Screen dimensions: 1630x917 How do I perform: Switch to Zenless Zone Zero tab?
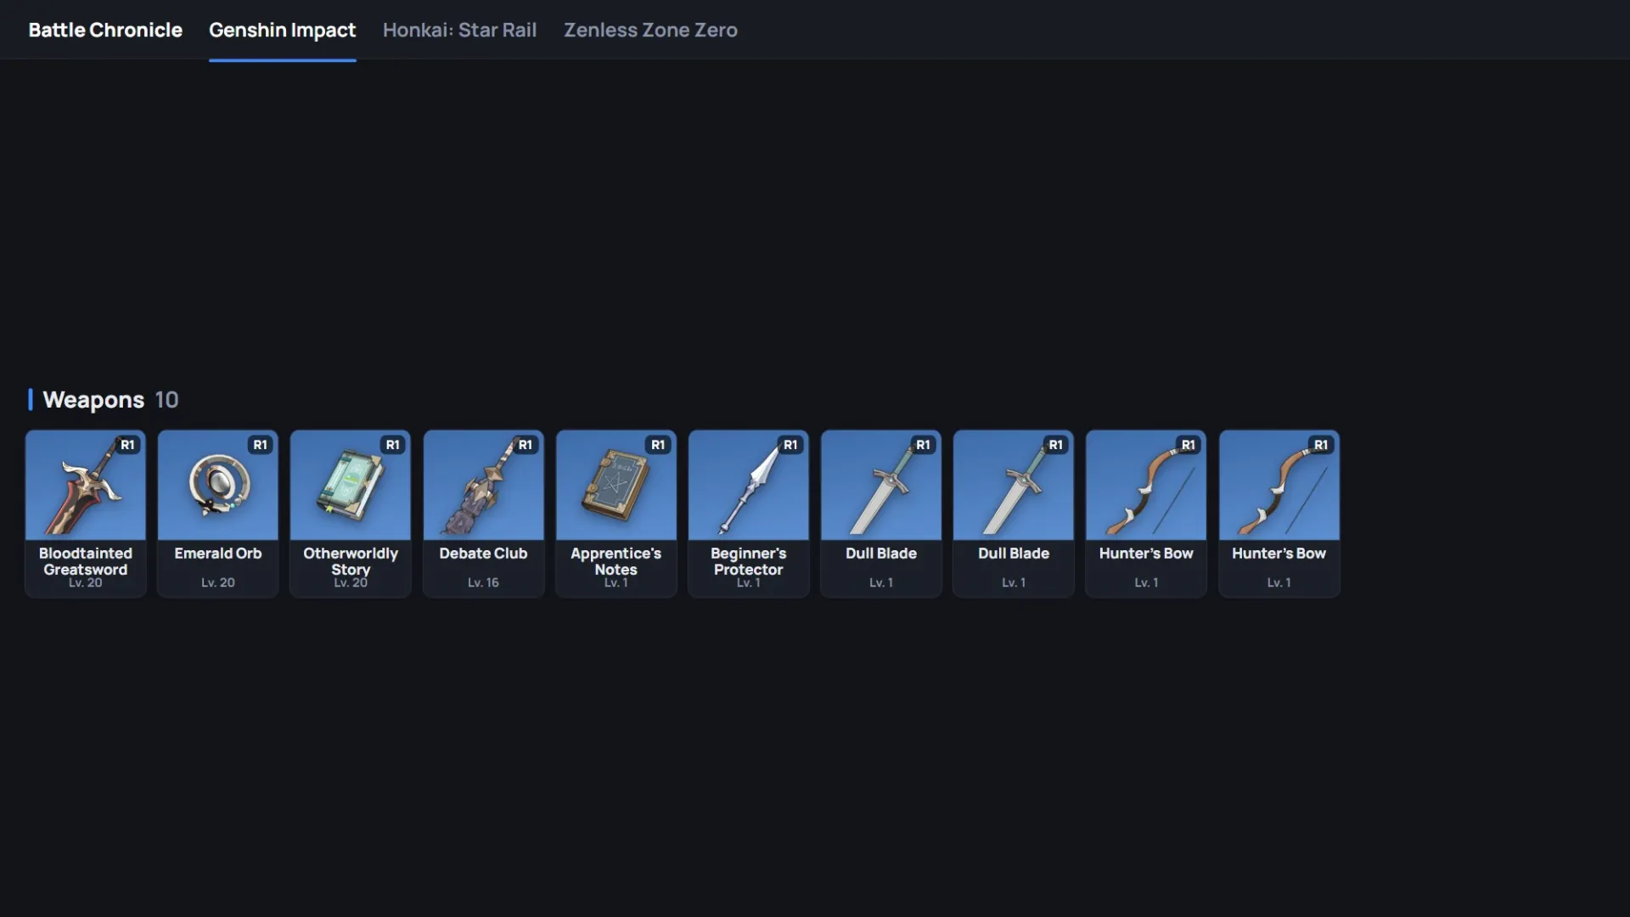650,30
